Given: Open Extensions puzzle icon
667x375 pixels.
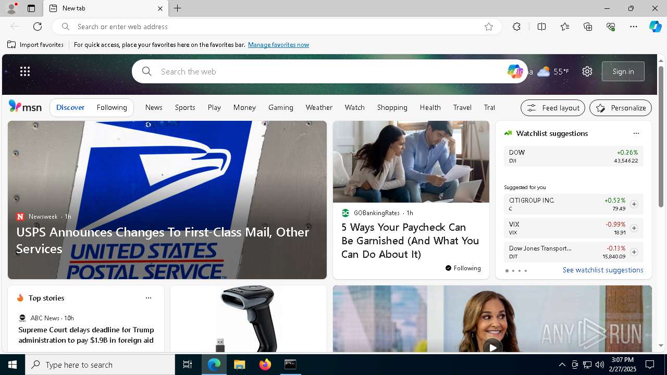Looking at the screenshot, I should click(516, 27).
